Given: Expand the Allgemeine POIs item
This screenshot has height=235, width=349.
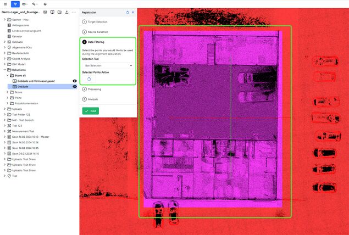Looking at the screenshot, I should 4,47.
